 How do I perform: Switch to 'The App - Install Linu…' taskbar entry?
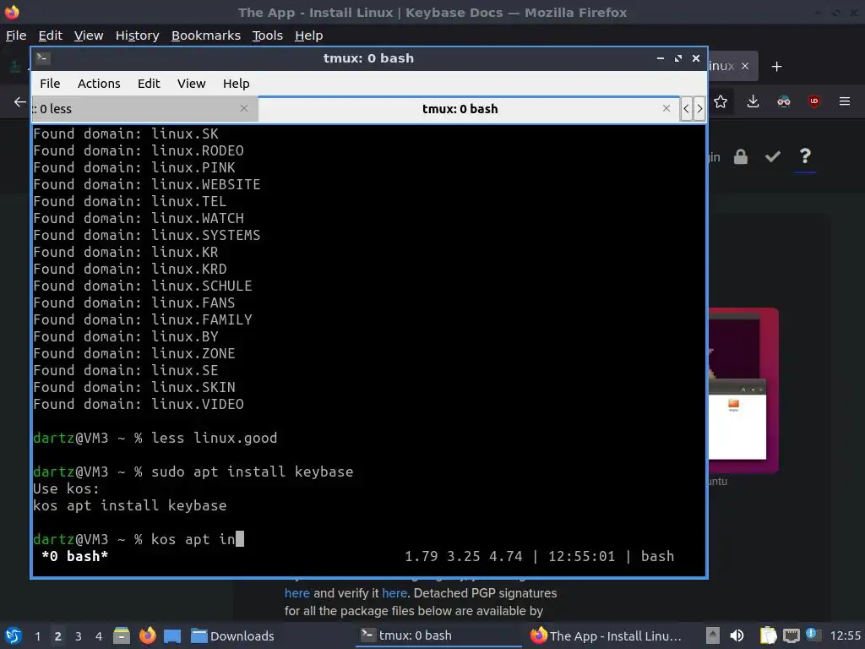point(607,635)
